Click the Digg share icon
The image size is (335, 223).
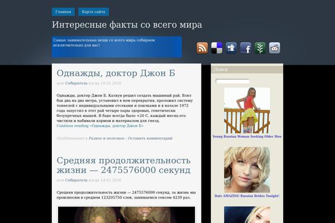(231, 48)
